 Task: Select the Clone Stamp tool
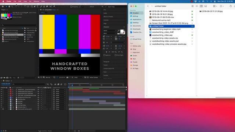coord(44,7)
